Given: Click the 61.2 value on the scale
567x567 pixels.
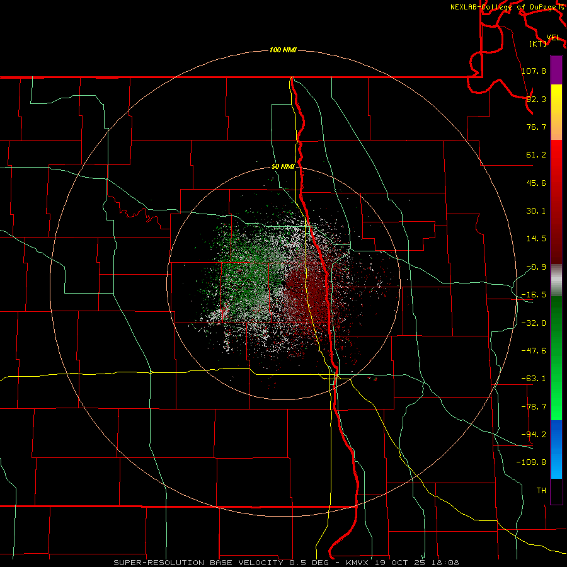Looking at the screenshot, I should click(x=536, y=155).
